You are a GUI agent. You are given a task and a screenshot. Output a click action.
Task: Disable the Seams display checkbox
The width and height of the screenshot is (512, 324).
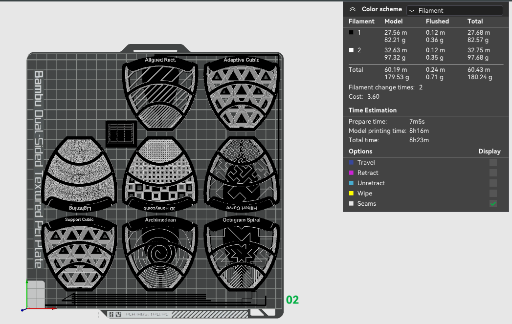pos(493,203)
